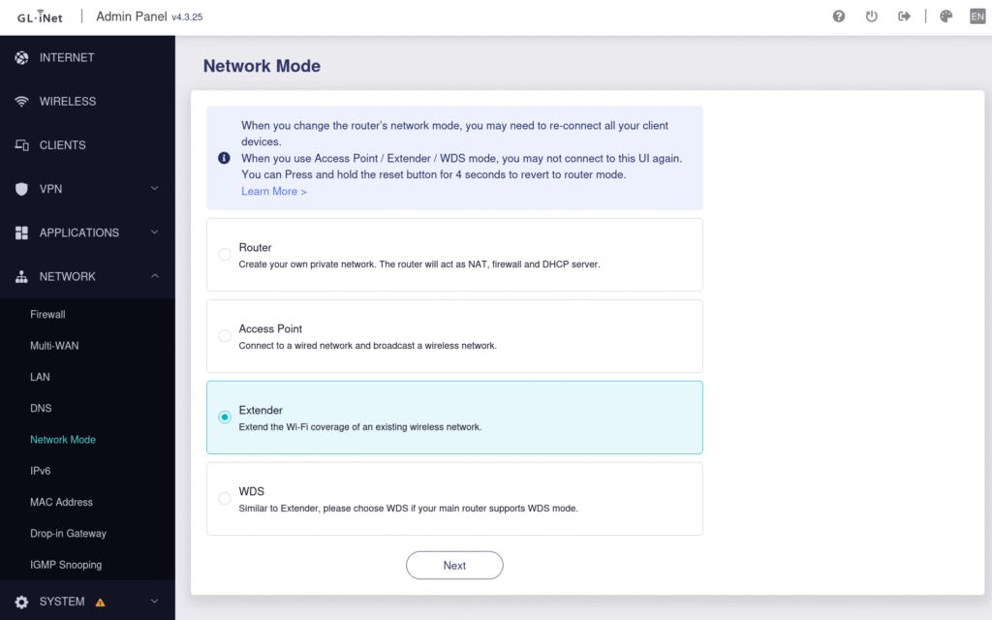This screenshot has height=620, width=992.
Task: Choose Access Point mode
Action: click(x=224, y=335)
